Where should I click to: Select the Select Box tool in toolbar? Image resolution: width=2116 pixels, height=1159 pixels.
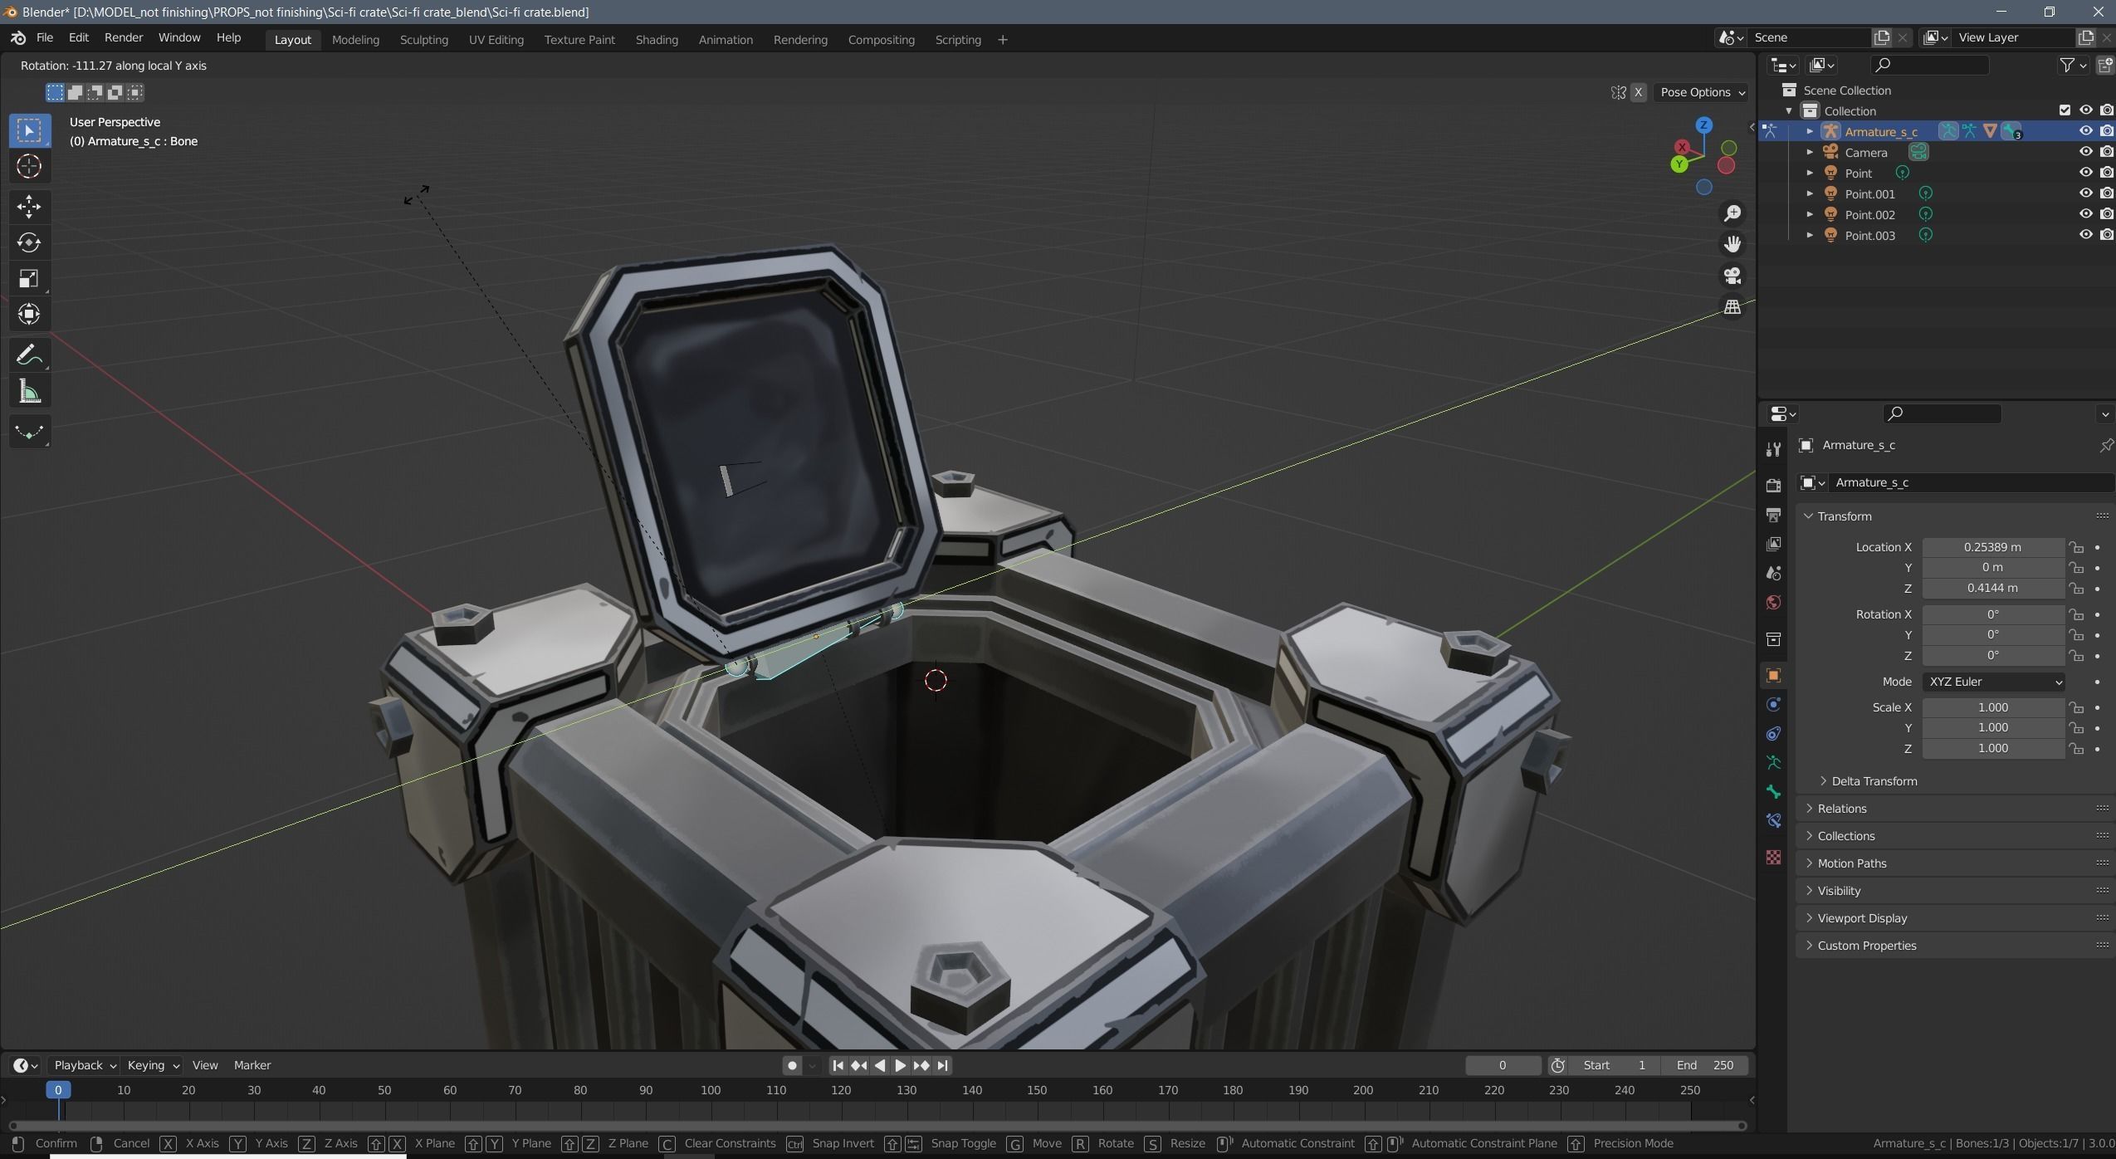coord(29,130)
